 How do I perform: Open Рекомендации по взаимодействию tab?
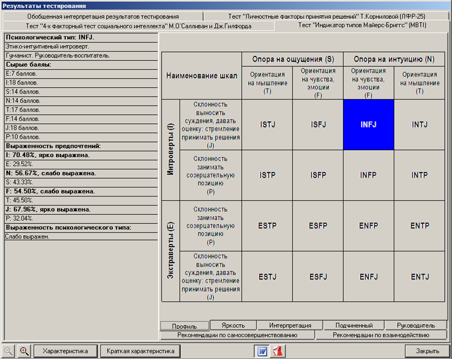(381, 335)
